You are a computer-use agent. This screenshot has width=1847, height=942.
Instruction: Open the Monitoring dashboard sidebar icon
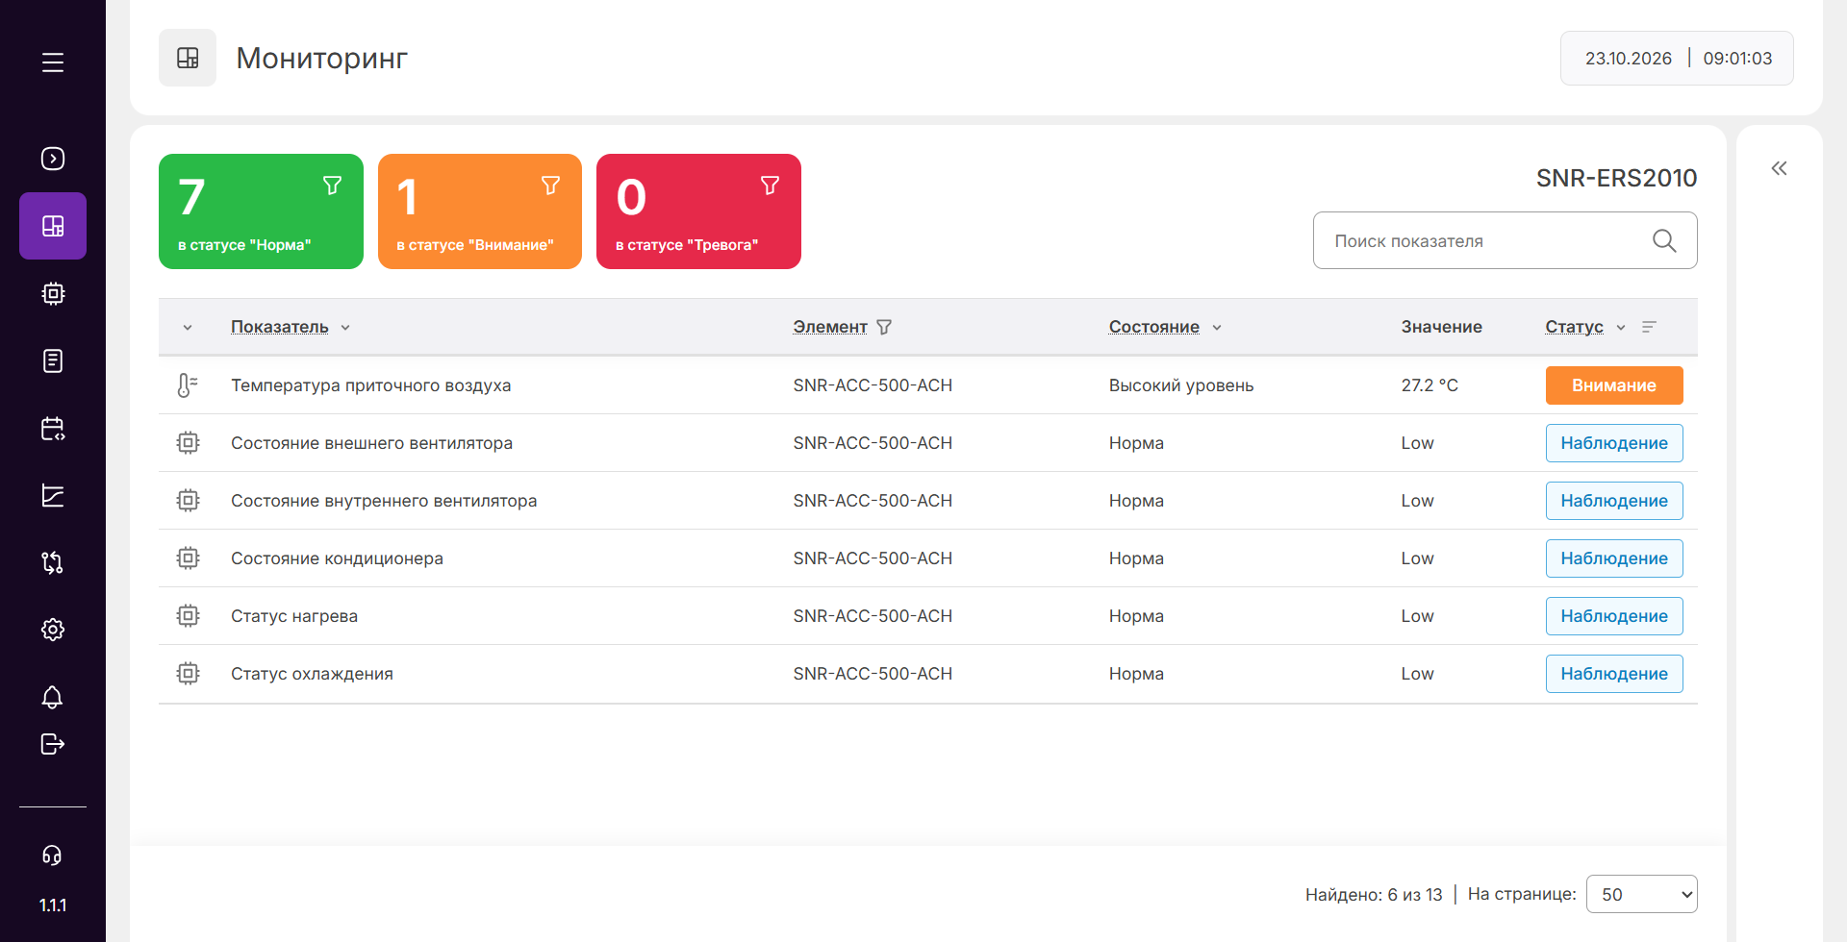pyautogui.click(x=53, y=226)
